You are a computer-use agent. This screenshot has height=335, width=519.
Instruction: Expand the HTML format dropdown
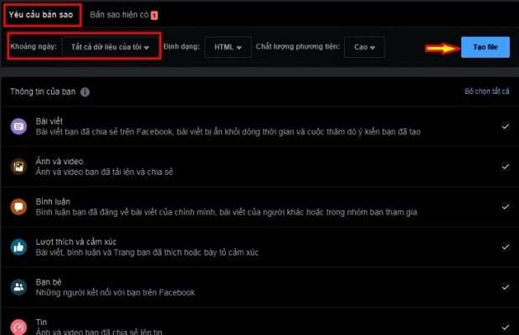227,48
